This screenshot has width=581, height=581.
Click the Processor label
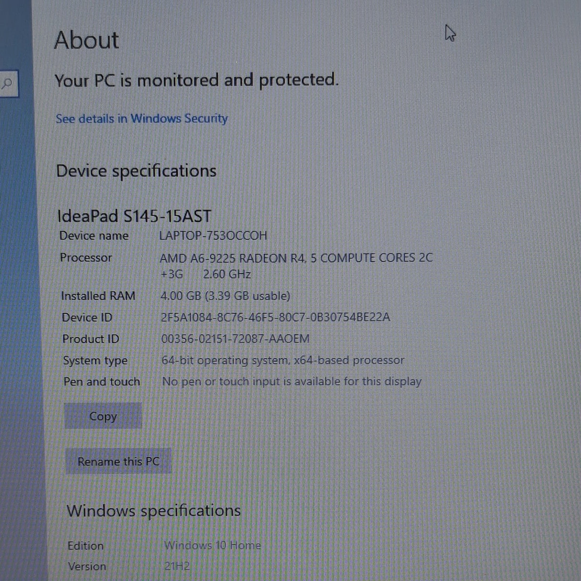86,258
